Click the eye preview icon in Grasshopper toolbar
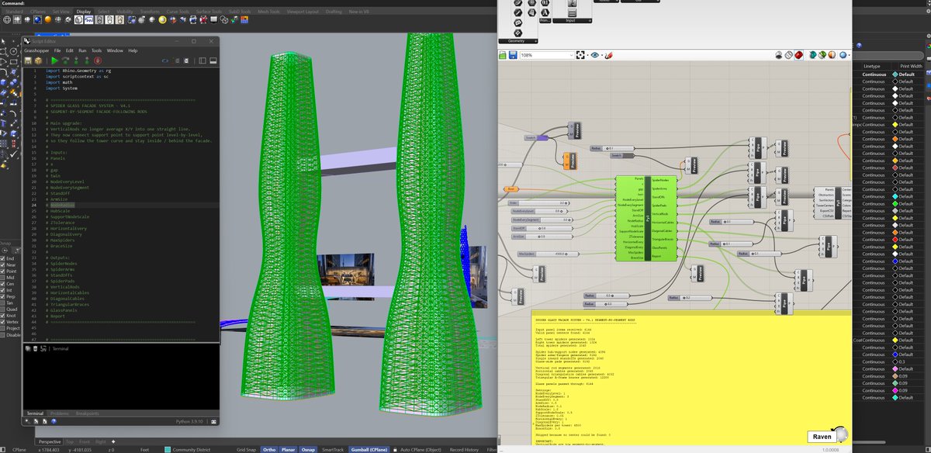Screen dimensions: 931x453 tap(594, 55)
